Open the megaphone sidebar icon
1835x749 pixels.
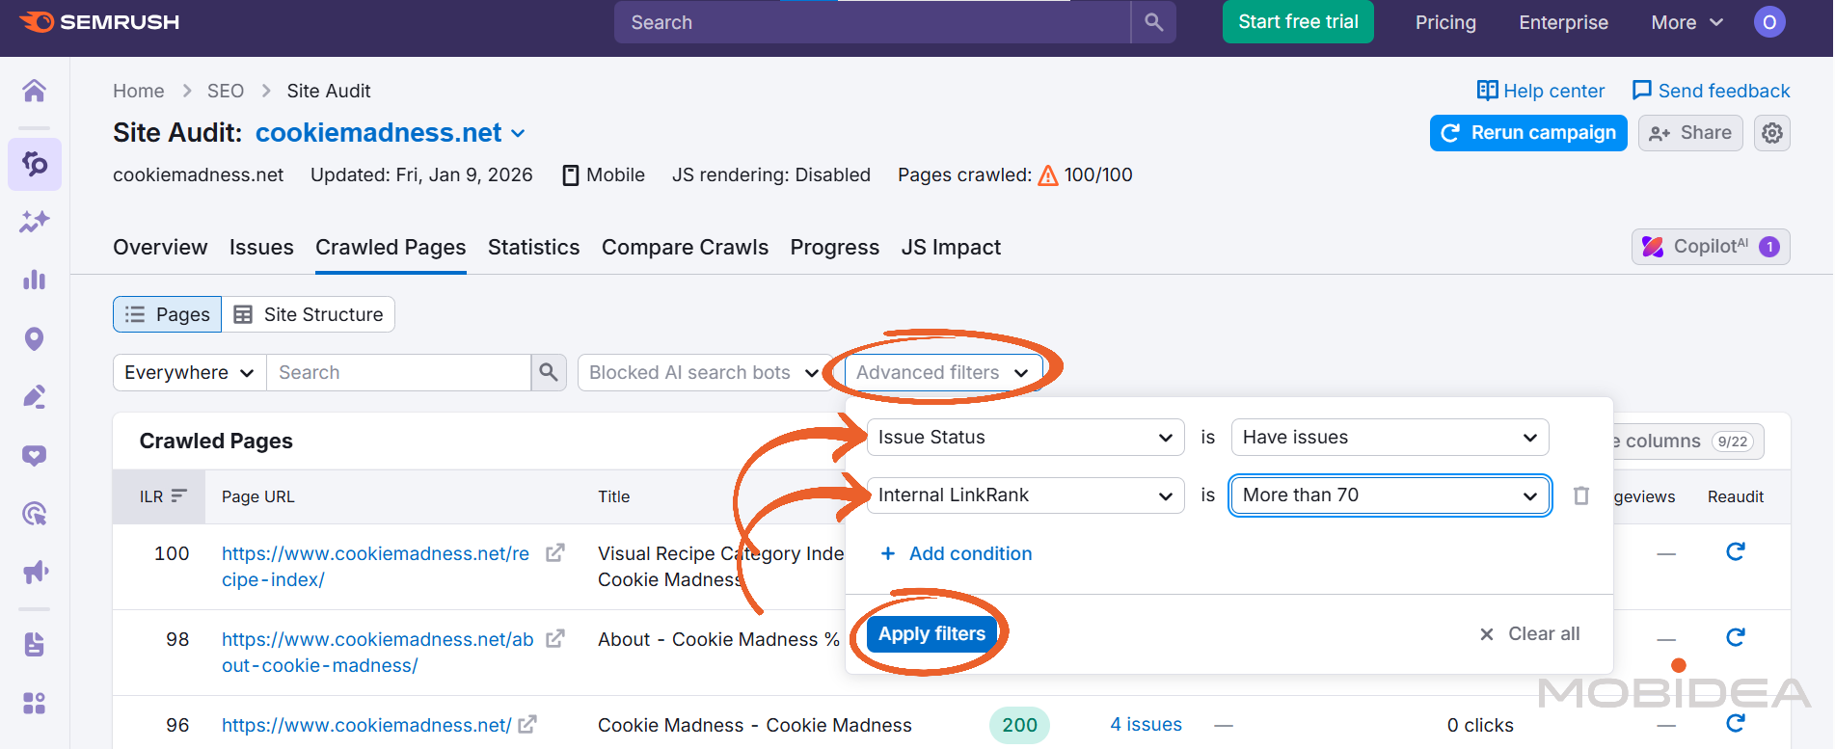pyautogui.click(x=35, y=573)
